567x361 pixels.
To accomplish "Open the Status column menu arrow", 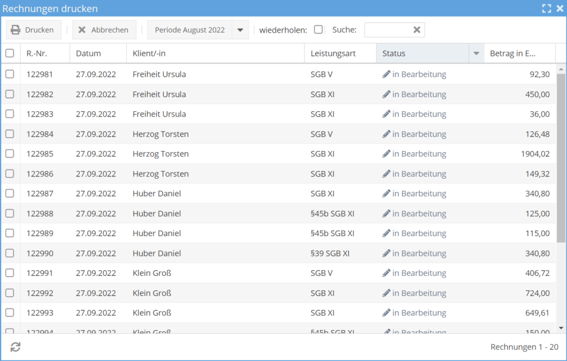I will click(x=476, y=54).
